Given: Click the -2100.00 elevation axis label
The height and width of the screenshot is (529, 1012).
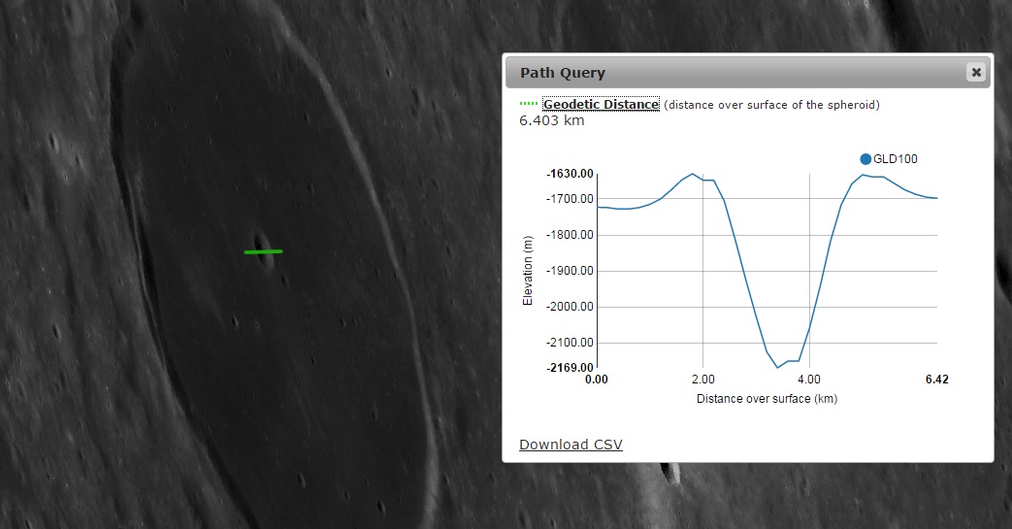Looking at the screenshot, I should pyautogui.click(x=570, y=343).
